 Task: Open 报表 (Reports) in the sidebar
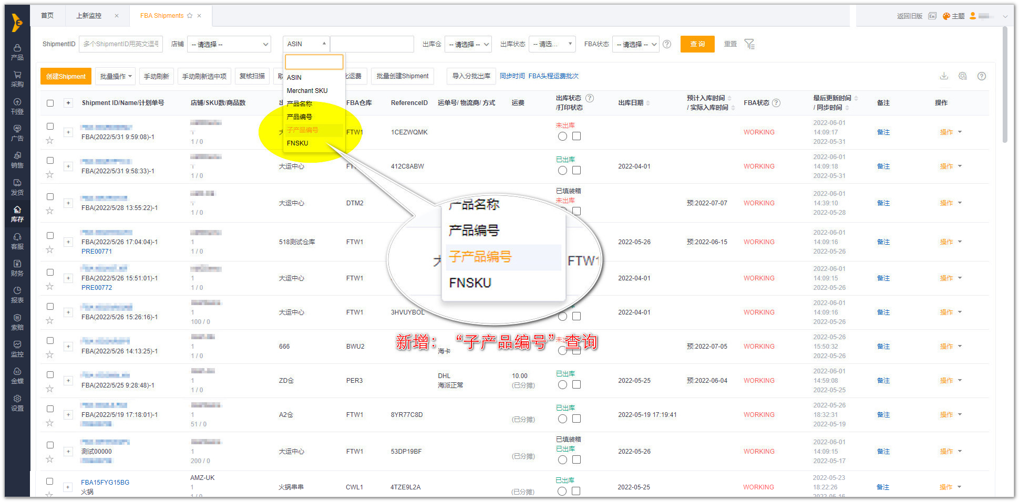coord(17,295)
